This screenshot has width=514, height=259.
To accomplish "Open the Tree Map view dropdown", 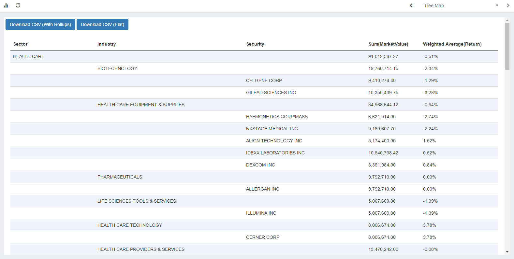I will tap(461, 6).
